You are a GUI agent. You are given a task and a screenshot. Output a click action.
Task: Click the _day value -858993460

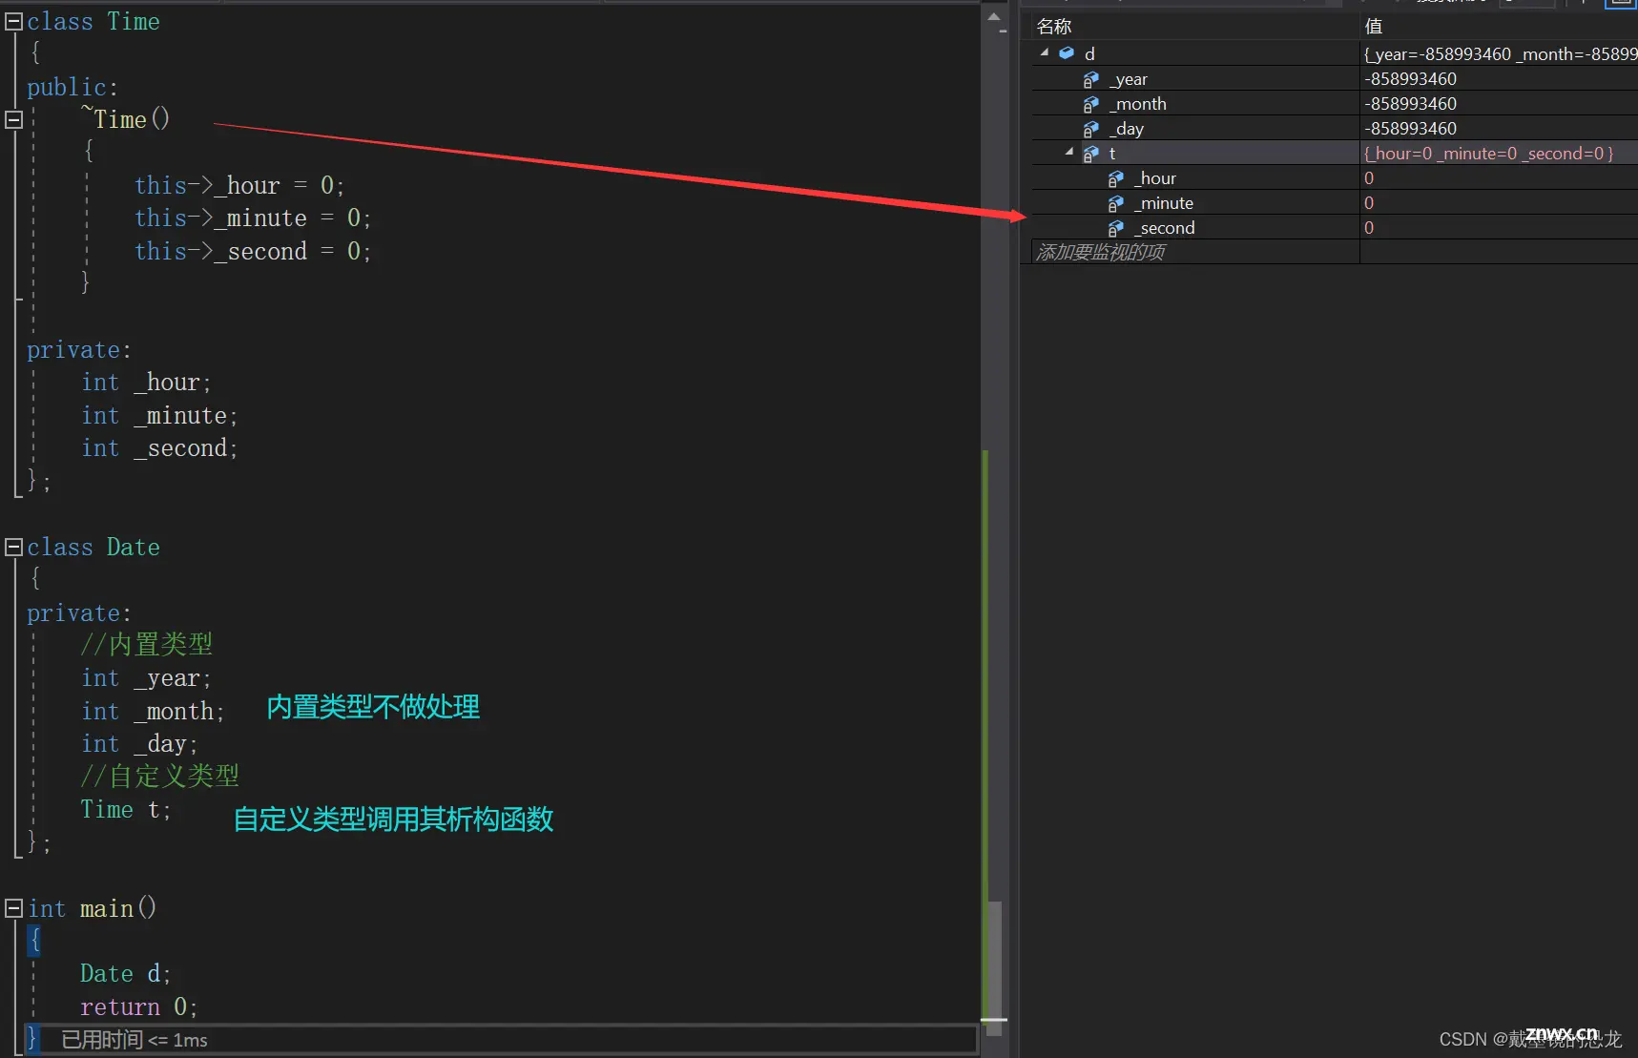1410,129
